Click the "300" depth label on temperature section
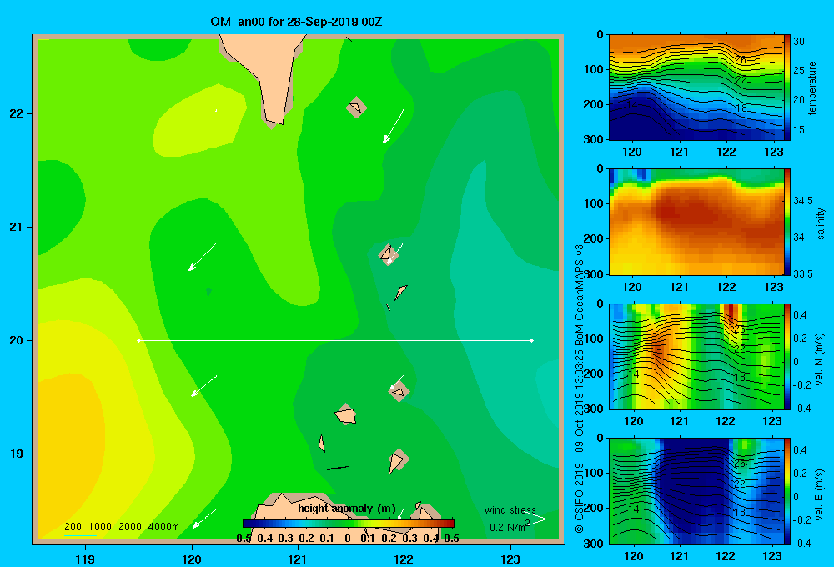Image resolution: width=834 pixels, height=567 pixels. [x=594, y=139]
